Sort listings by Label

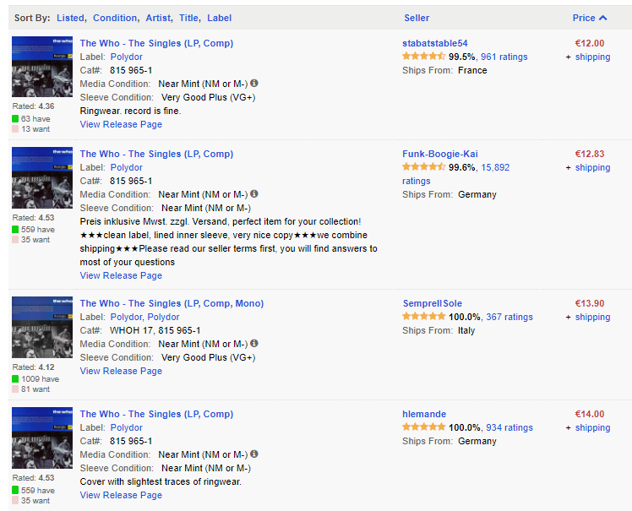[219, 18]
